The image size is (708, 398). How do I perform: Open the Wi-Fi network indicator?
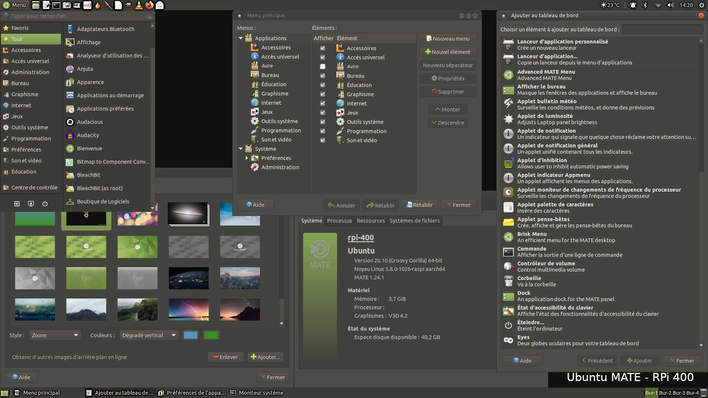[658, 5]
